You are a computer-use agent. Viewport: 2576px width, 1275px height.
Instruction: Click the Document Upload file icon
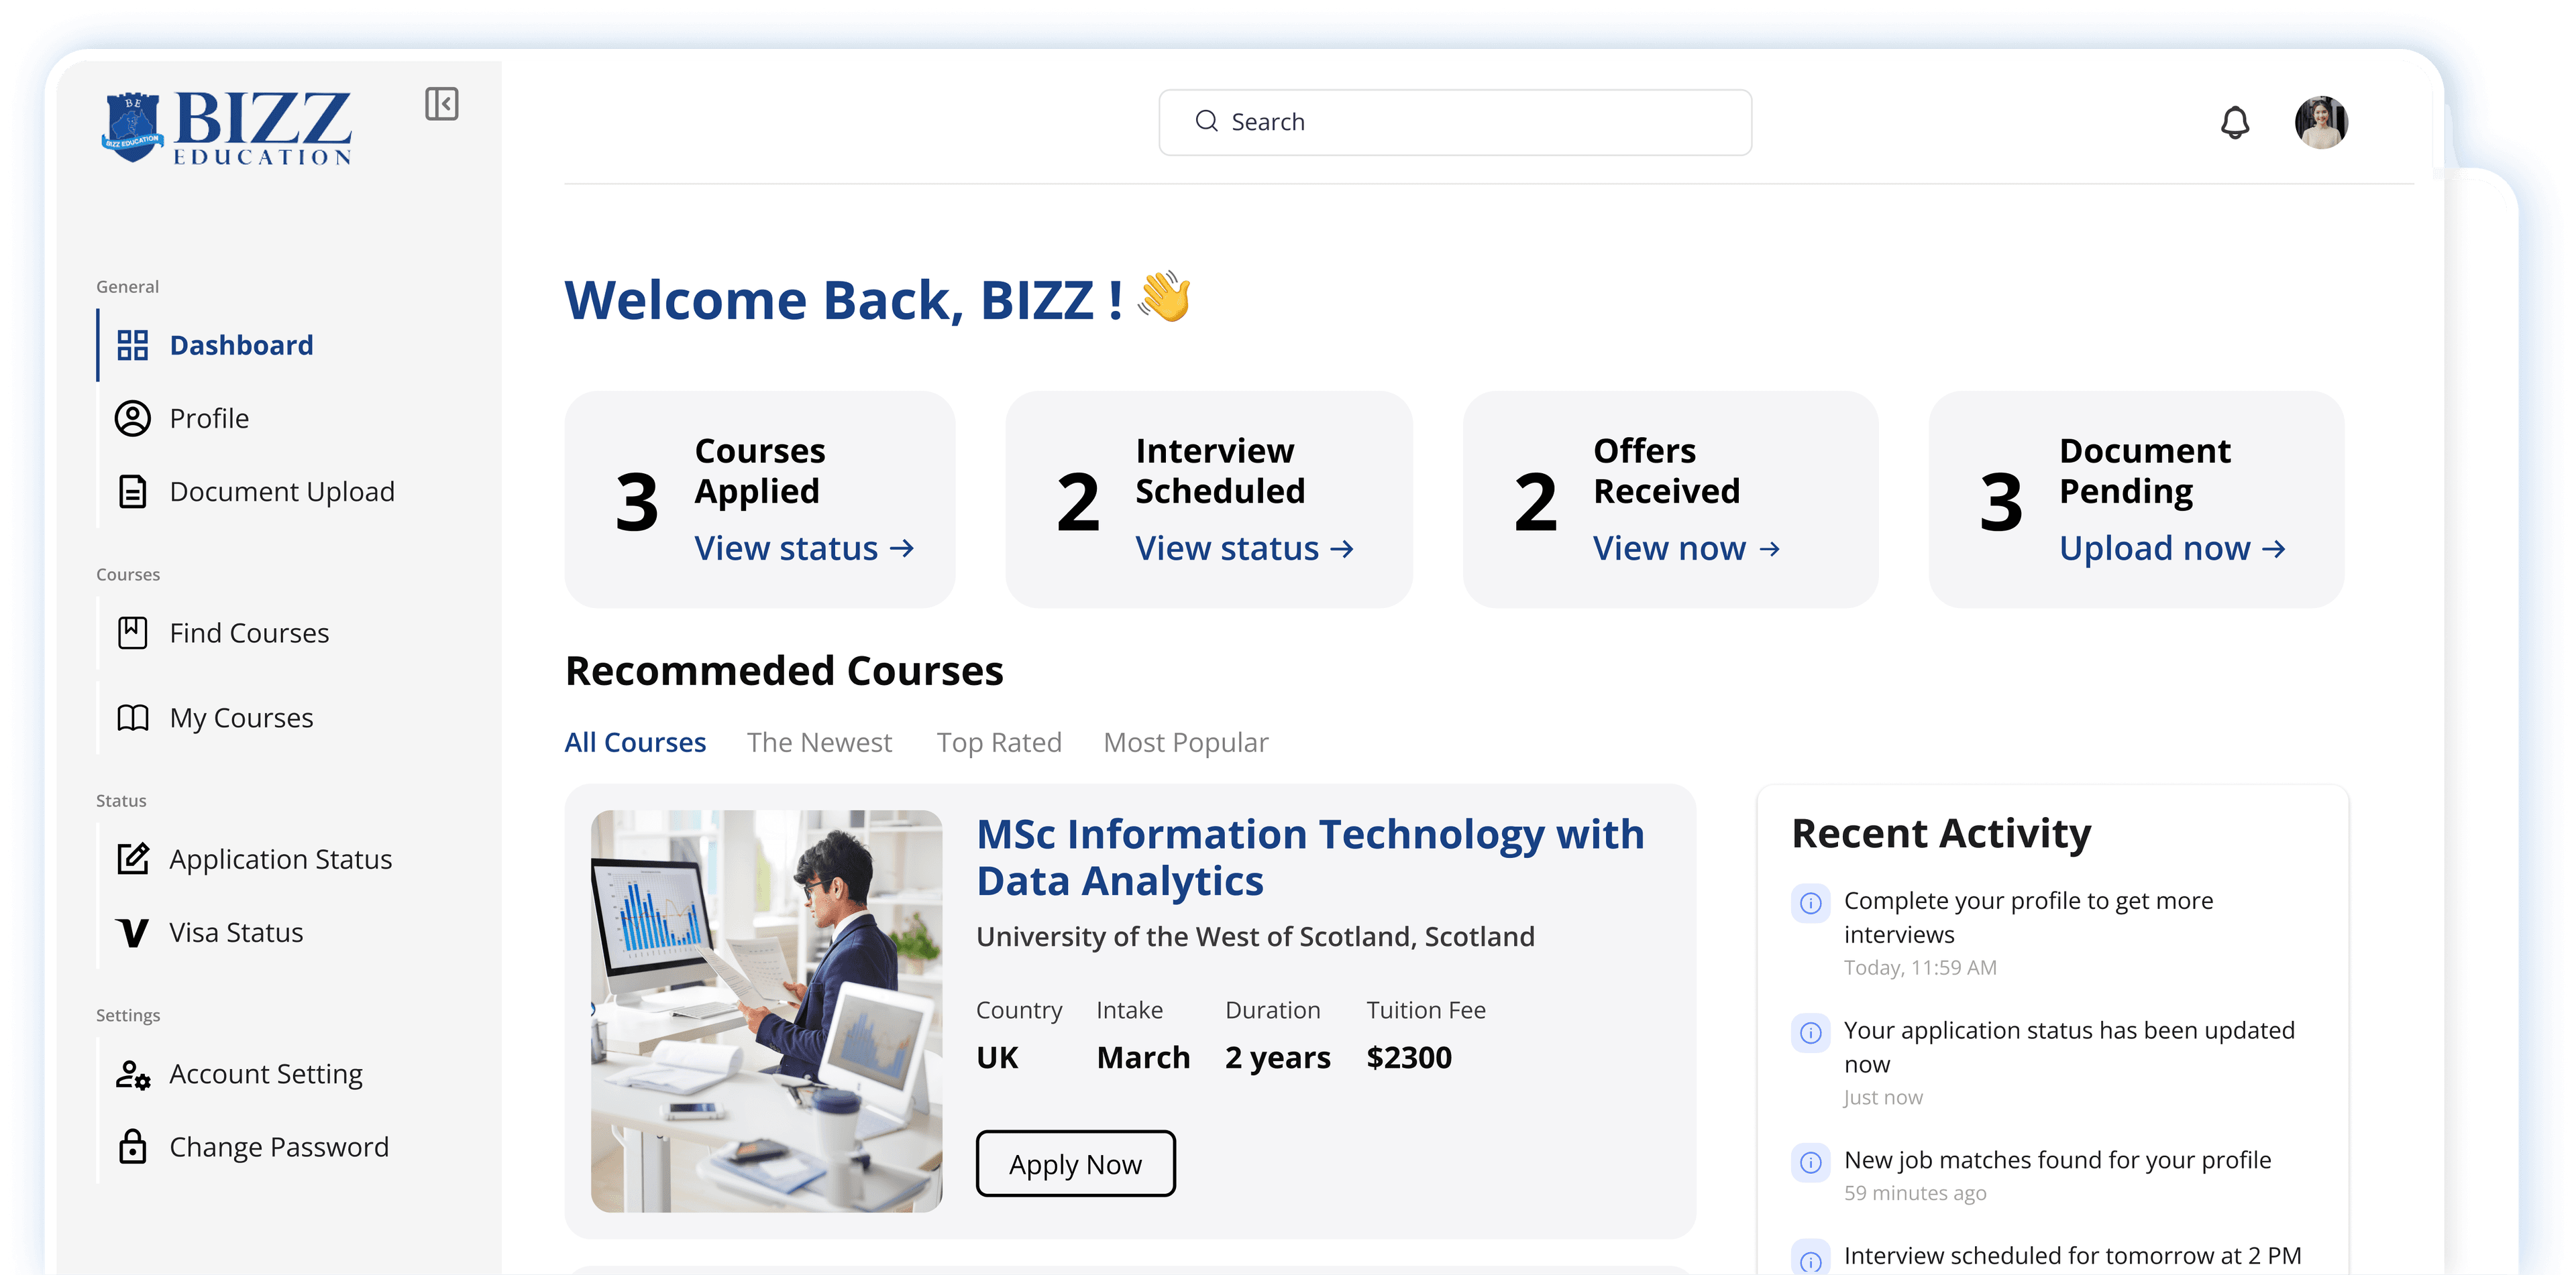(132, 491)
